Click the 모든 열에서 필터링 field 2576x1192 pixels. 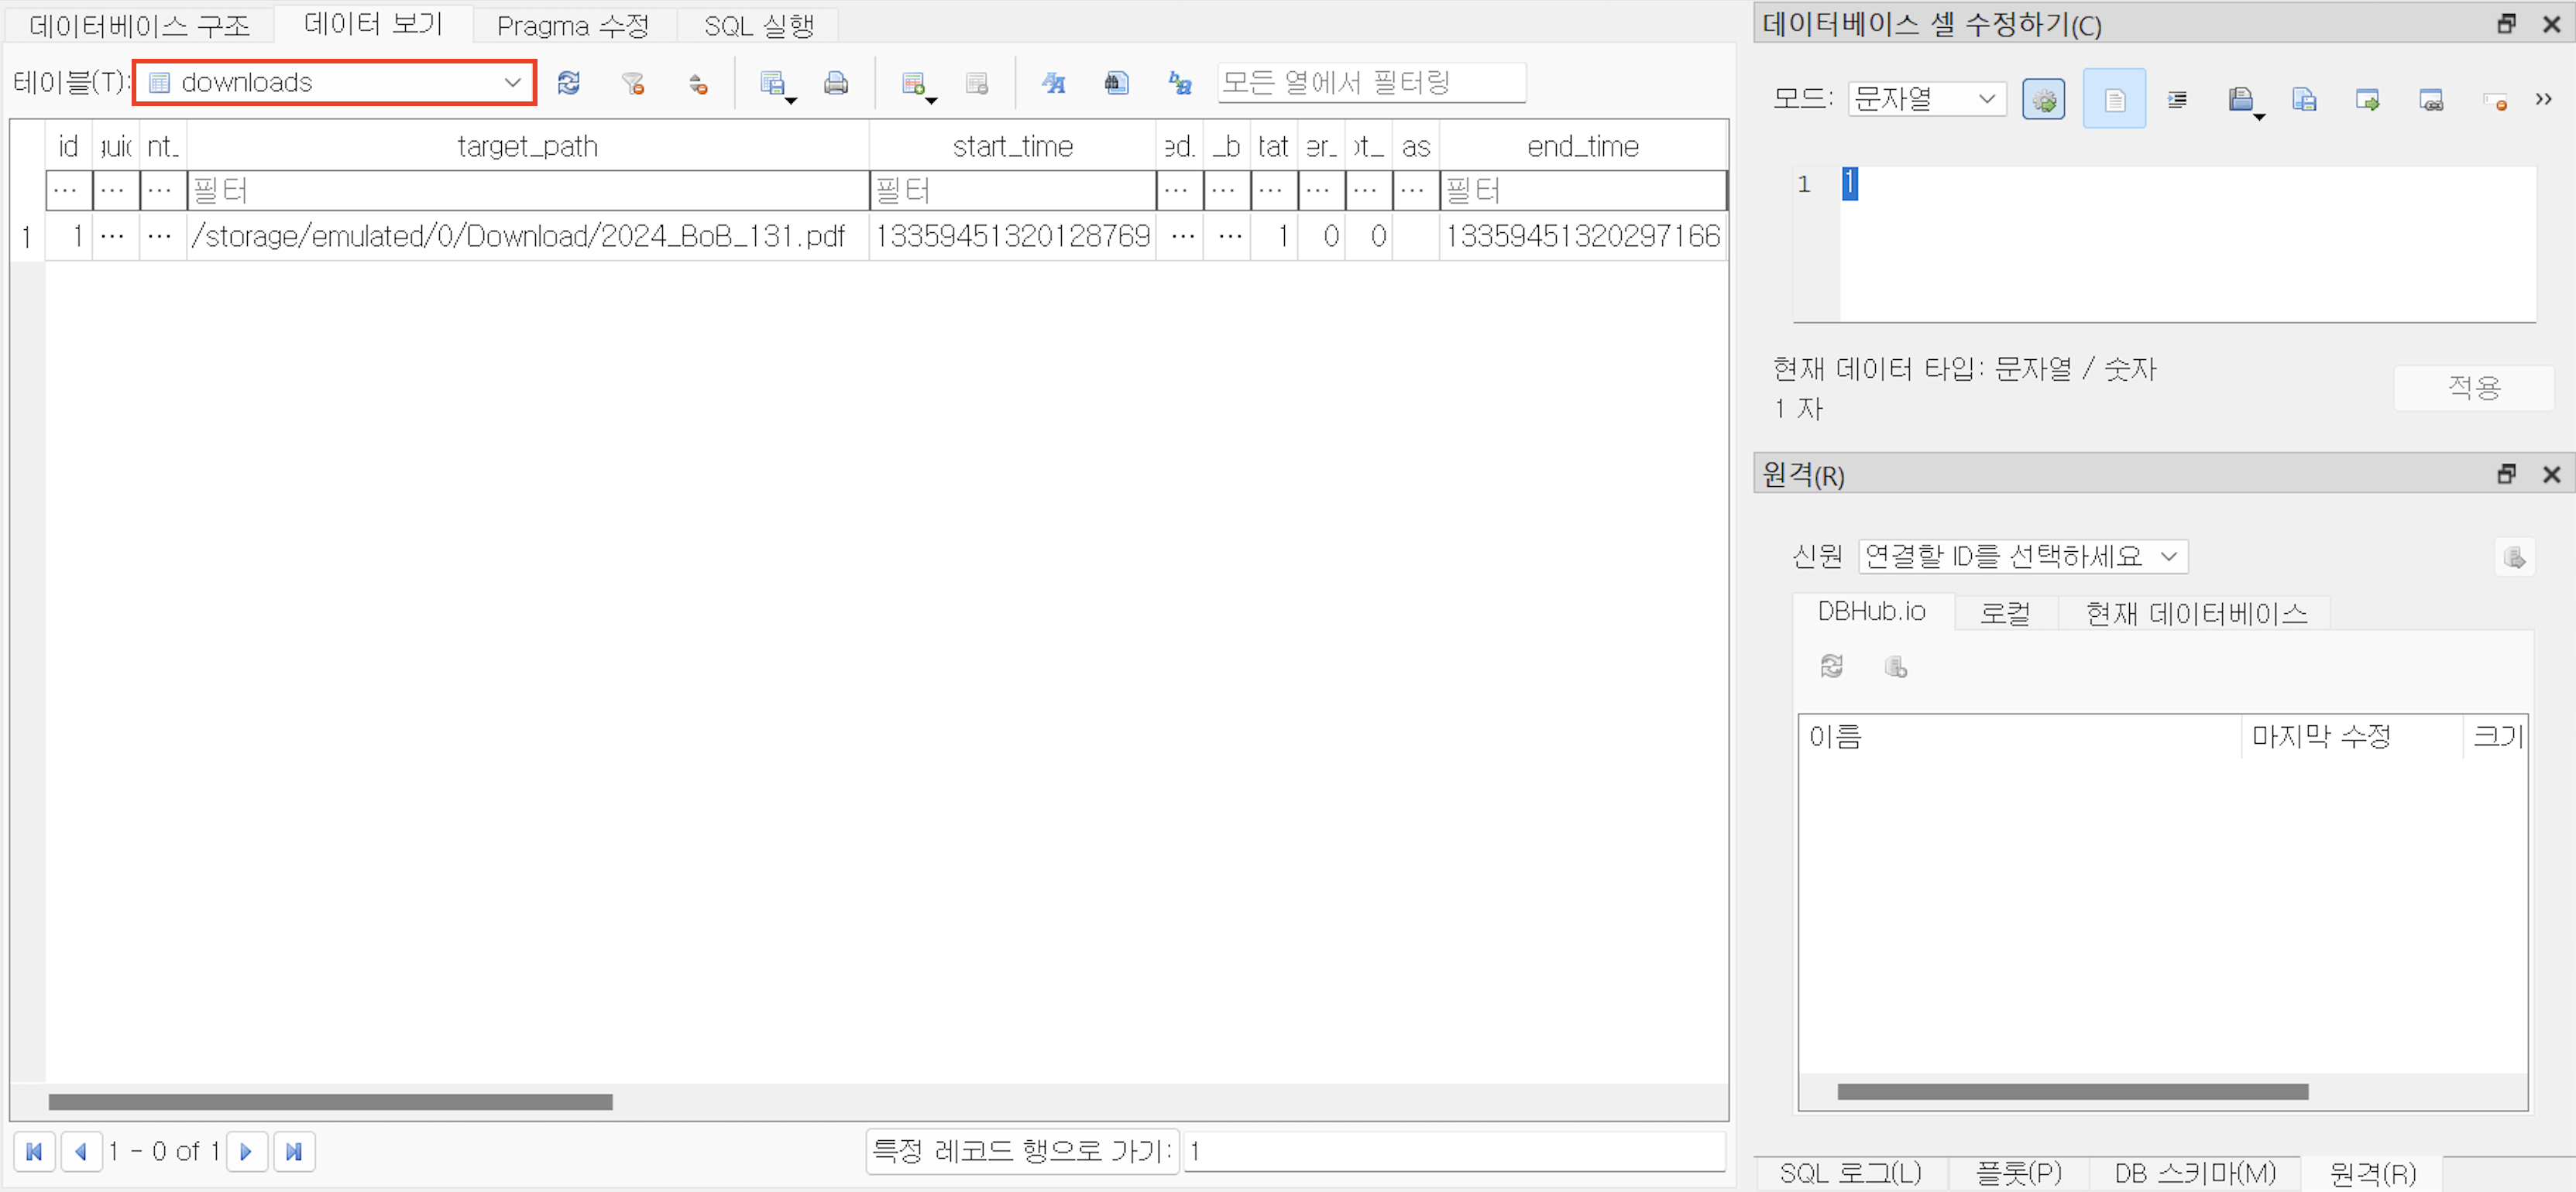pyautogui.click(x=1370, y=83)
